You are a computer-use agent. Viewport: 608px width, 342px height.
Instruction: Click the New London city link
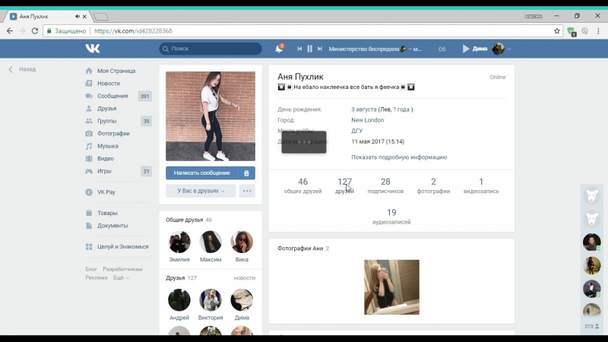tap(368, 120)
